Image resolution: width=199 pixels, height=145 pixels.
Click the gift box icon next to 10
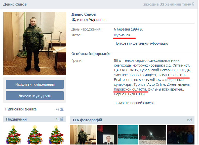[62, 119]
